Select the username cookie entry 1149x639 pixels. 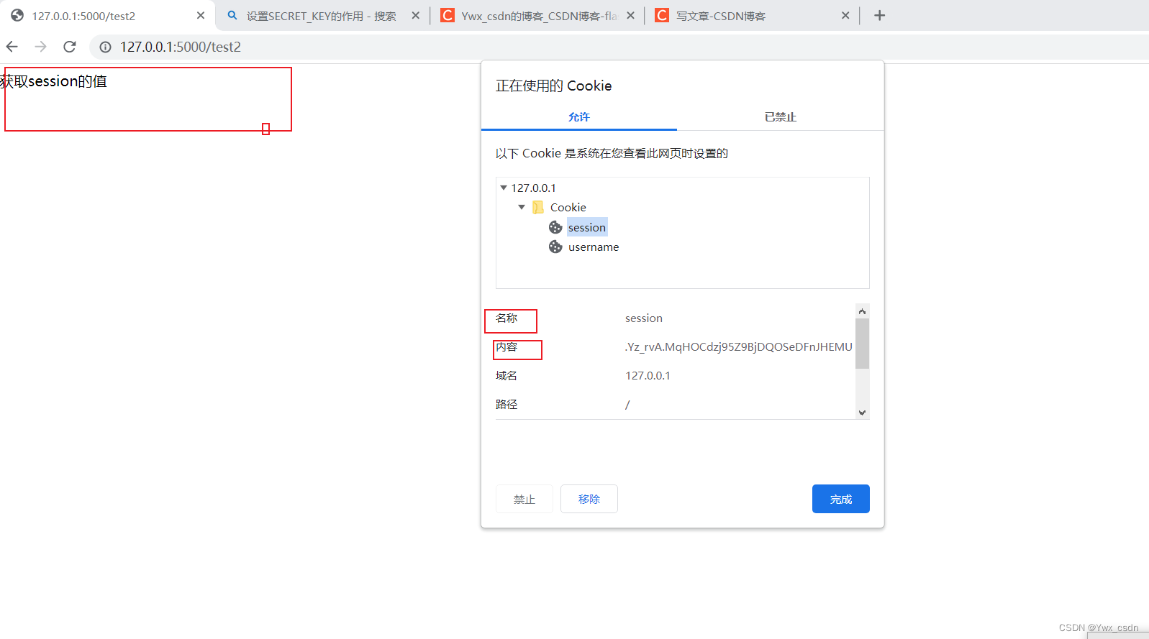[x=593, y=247]
